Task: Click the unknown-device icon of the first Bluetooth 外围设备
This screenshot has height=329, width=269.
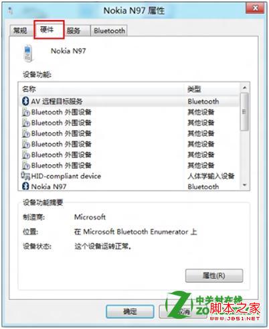Action: tap(26, 112)
